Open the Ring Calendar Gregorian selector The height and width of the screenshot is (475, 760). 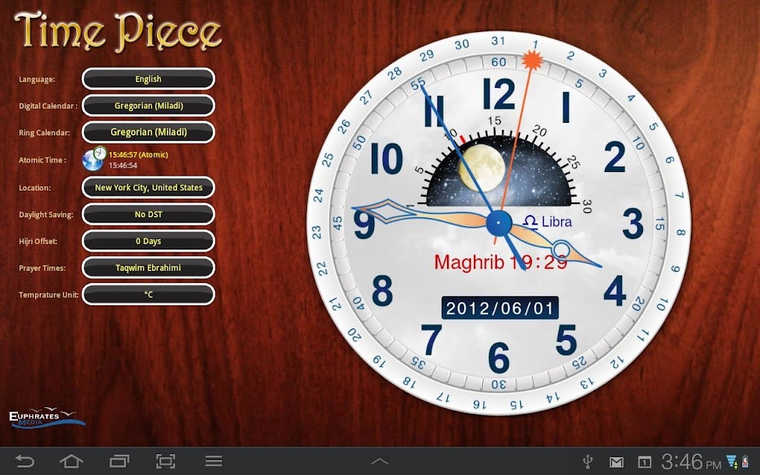tap(148, 133)
